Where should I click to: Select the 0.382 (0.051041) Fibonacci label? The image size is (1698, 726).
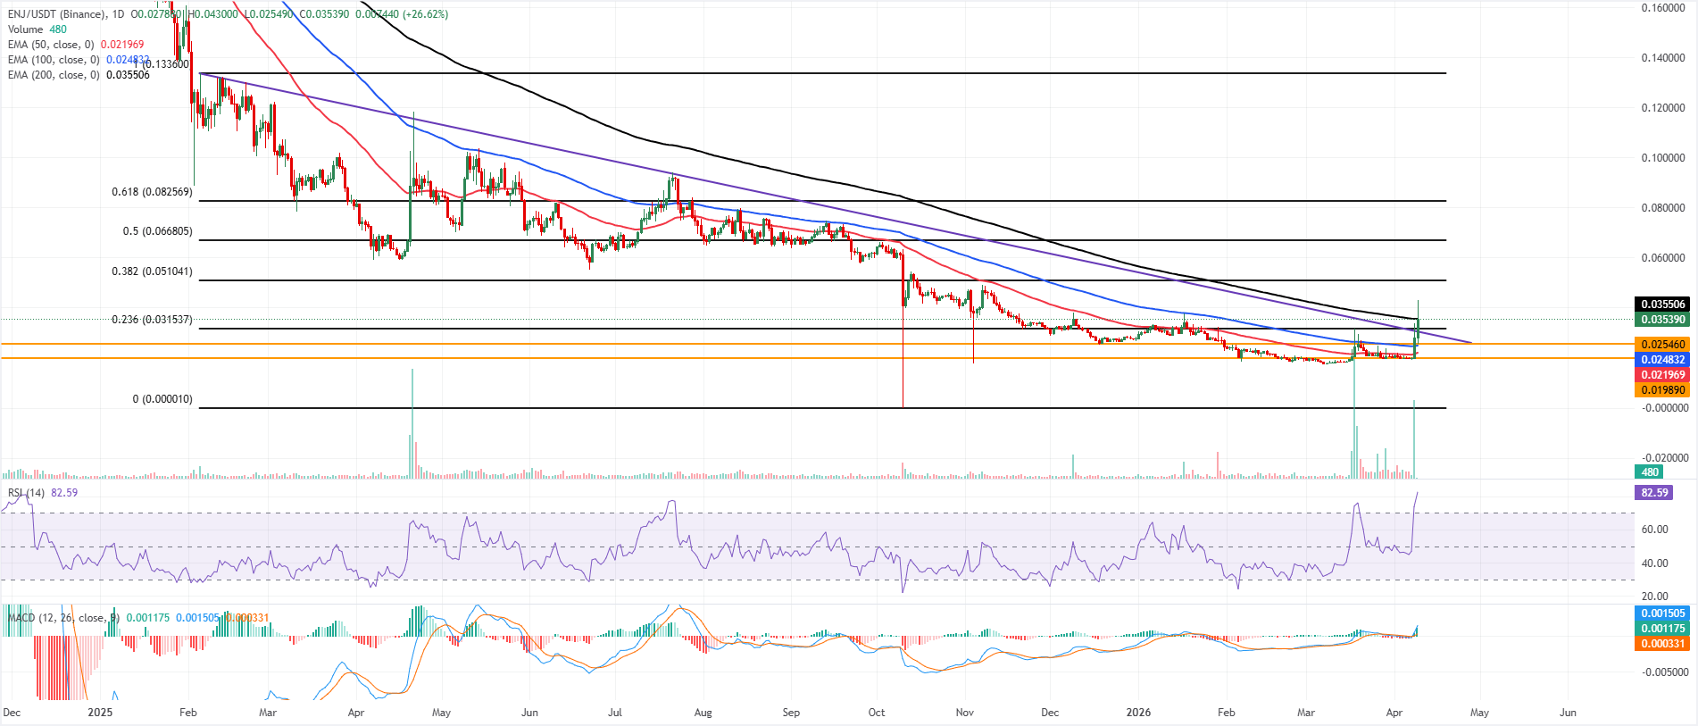tap(151, 271)
